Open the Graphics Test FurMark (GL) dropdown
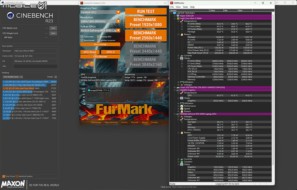This screenshot has height=190, width=297. tap(100, 12)
